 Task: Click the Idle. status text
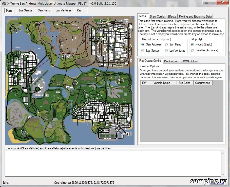6,183
